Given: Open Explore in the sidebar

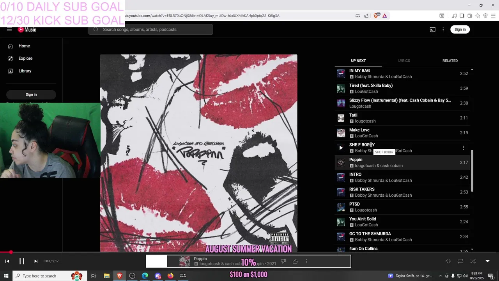Looking at the screenshot, I should pyautogui.click(x=31, y=59).
